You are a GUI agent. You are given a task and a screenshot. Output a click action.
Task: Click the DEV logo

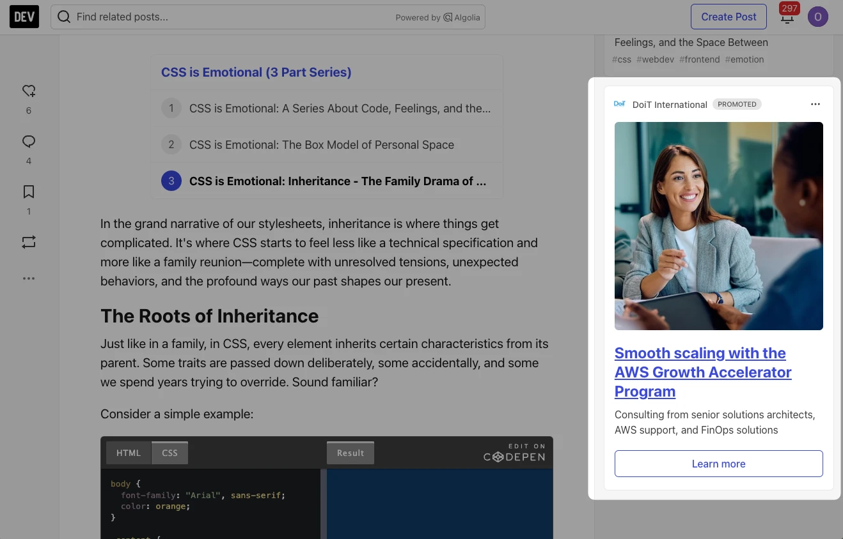pyautogui.click(x=24, y=17)
